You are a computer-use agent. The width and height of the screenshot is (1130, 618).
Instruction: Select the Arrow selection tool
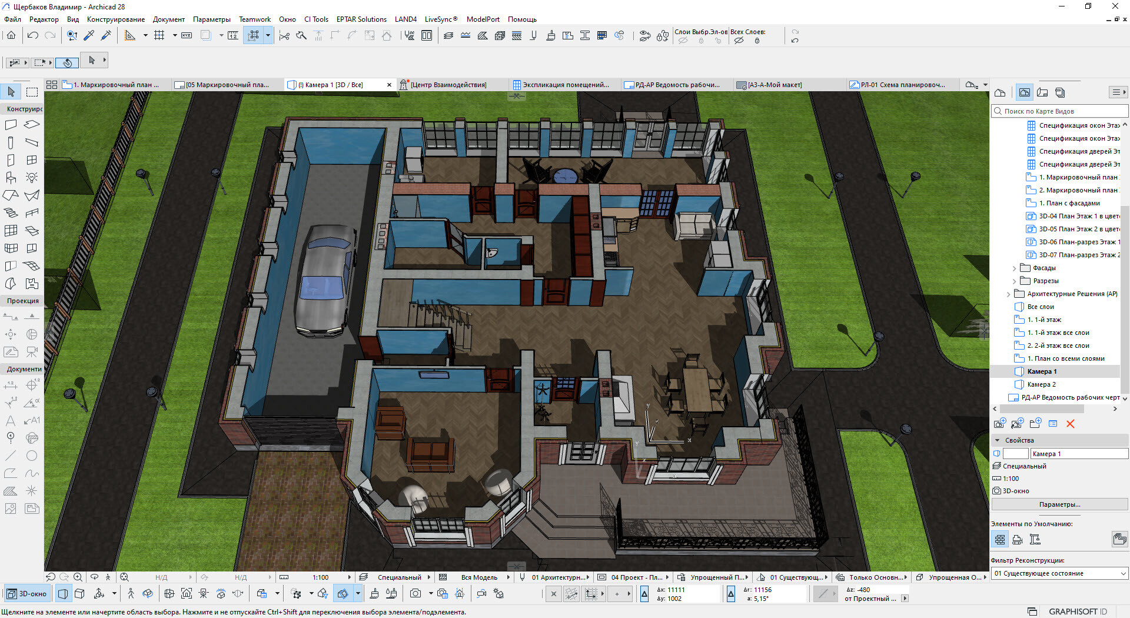click(11, 92)
